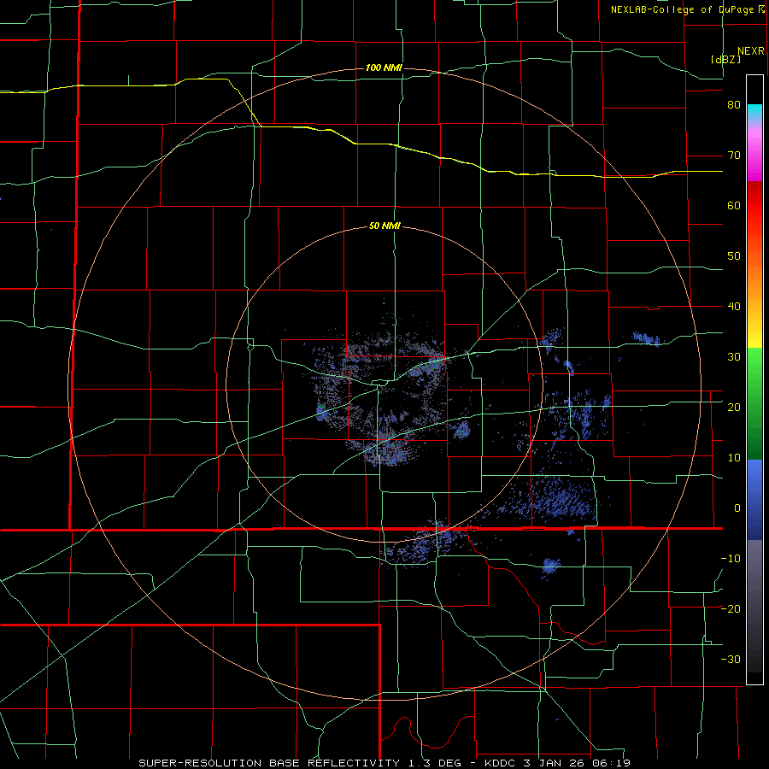Click the red section of the color bar
Image resolution: width=769 pixels, height=769 pixels.
[x=754, y=206]
